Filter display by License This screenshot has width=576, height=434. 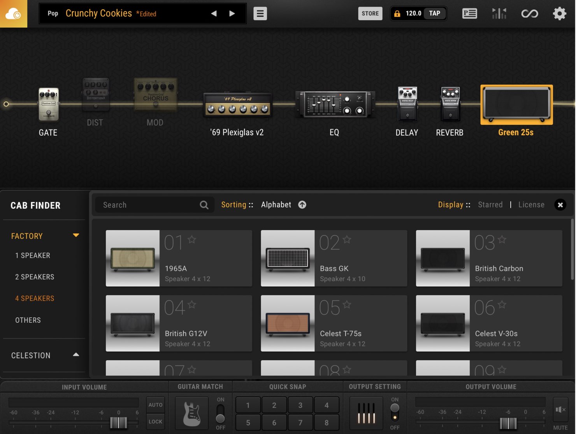point(531,205)
